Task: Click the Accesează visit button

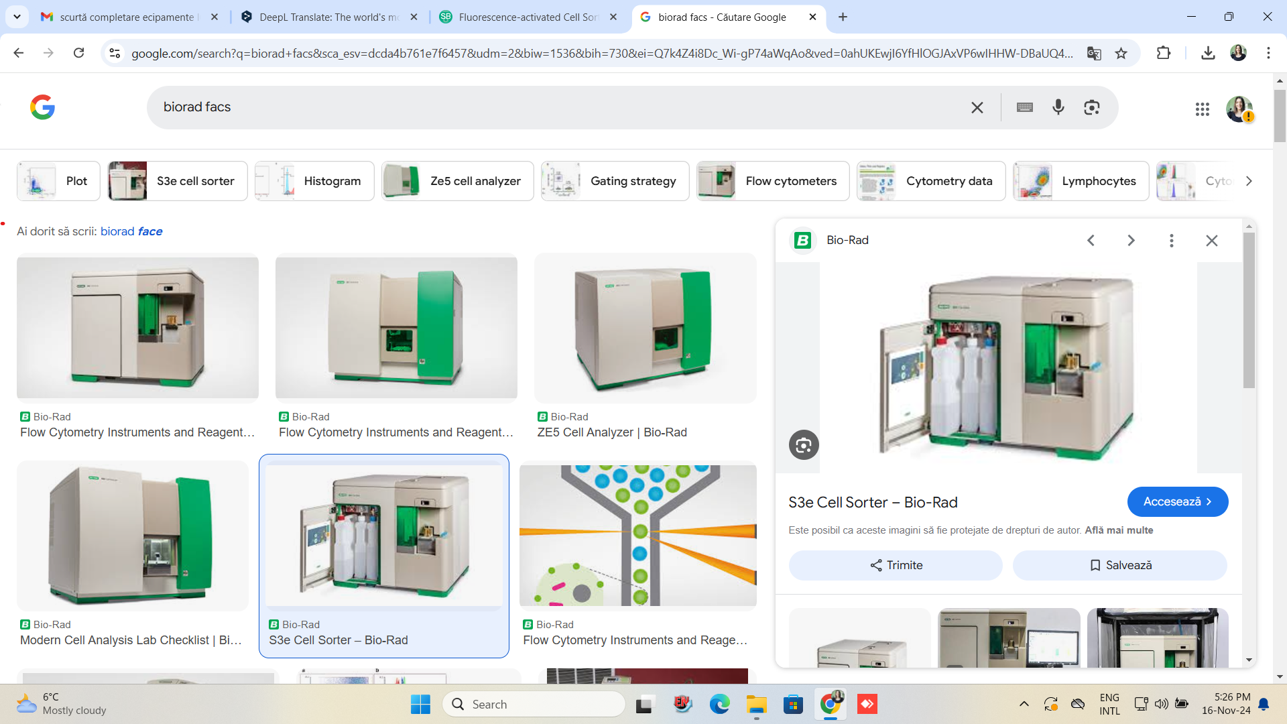Action: click(x=1178, y=501)
